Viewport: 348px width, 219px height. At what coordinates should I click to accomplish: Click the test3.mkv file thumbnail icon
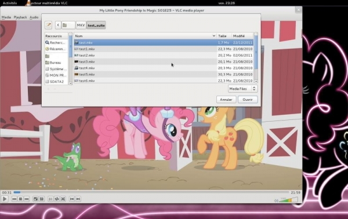(77, 61)
